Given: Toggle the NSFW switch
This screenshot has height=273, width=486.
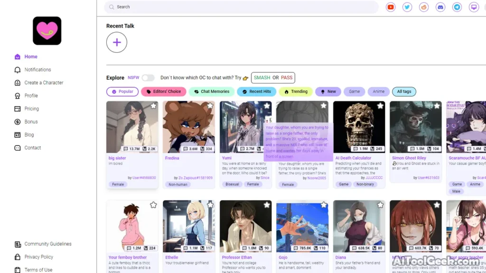Looking at the screenshot, I should 147,77.
